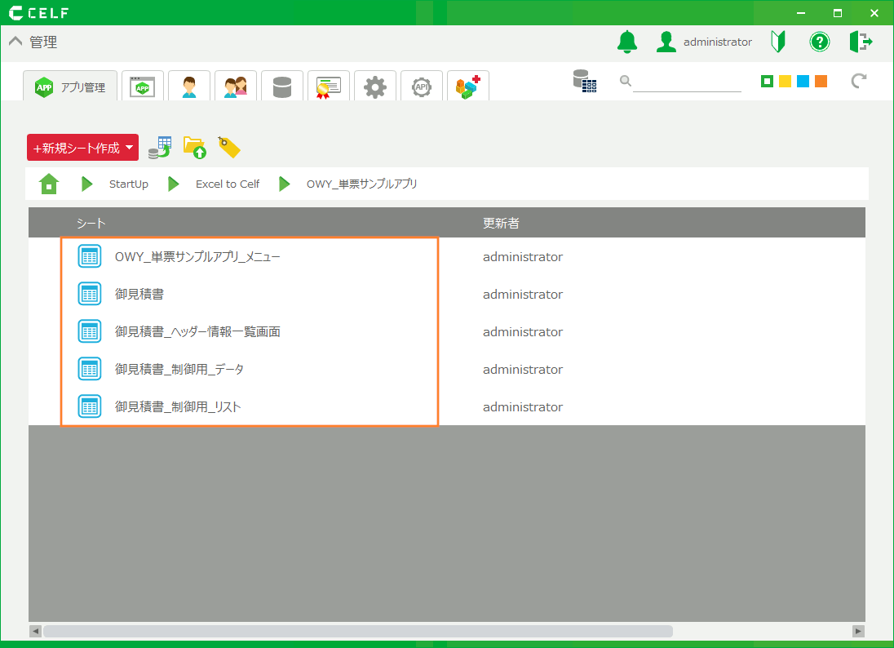Viewport: 894px width, 648px height.
Task: Open the database table viewer icon
Action: pyautogui.click(x=584, y=81)
